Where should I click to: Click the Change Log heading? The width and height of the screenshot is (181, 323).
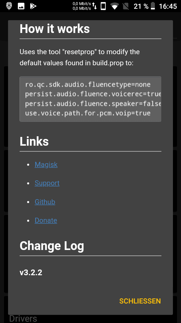tap(52, 246)
